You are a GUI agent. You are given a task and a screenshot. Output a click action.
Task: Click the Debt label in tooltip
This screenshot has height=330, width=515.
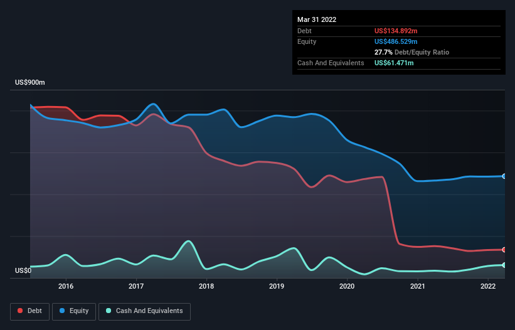304,31
